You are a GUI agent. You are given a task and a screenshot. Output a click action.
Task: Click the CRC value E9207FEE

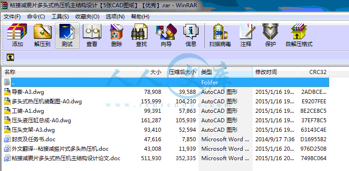click(x=314, y=102)
